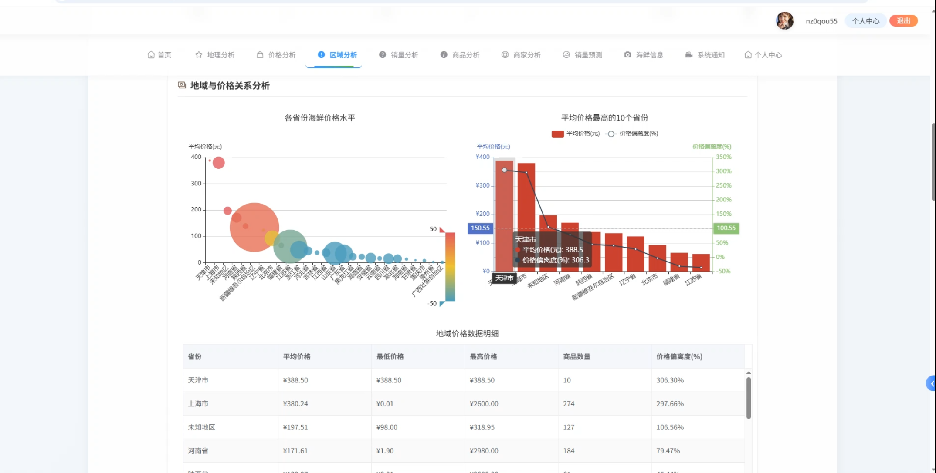936x473 pixels.
Task: Click the blue icon beside 区域分析
Action: 321,54
